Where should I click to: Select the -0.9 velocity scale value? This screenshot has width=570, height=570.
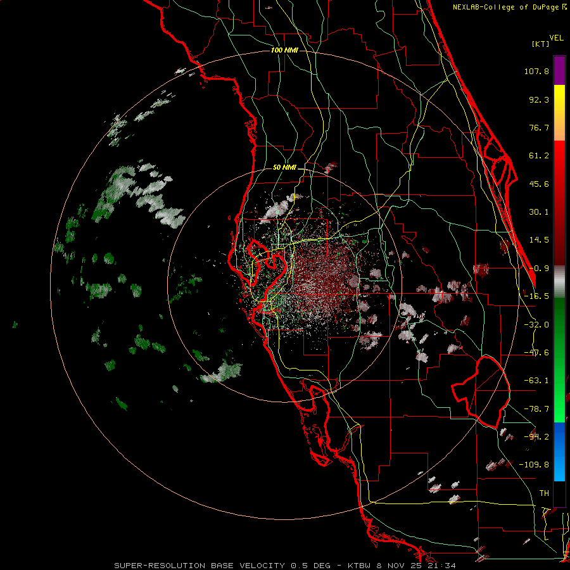(539, 269)
